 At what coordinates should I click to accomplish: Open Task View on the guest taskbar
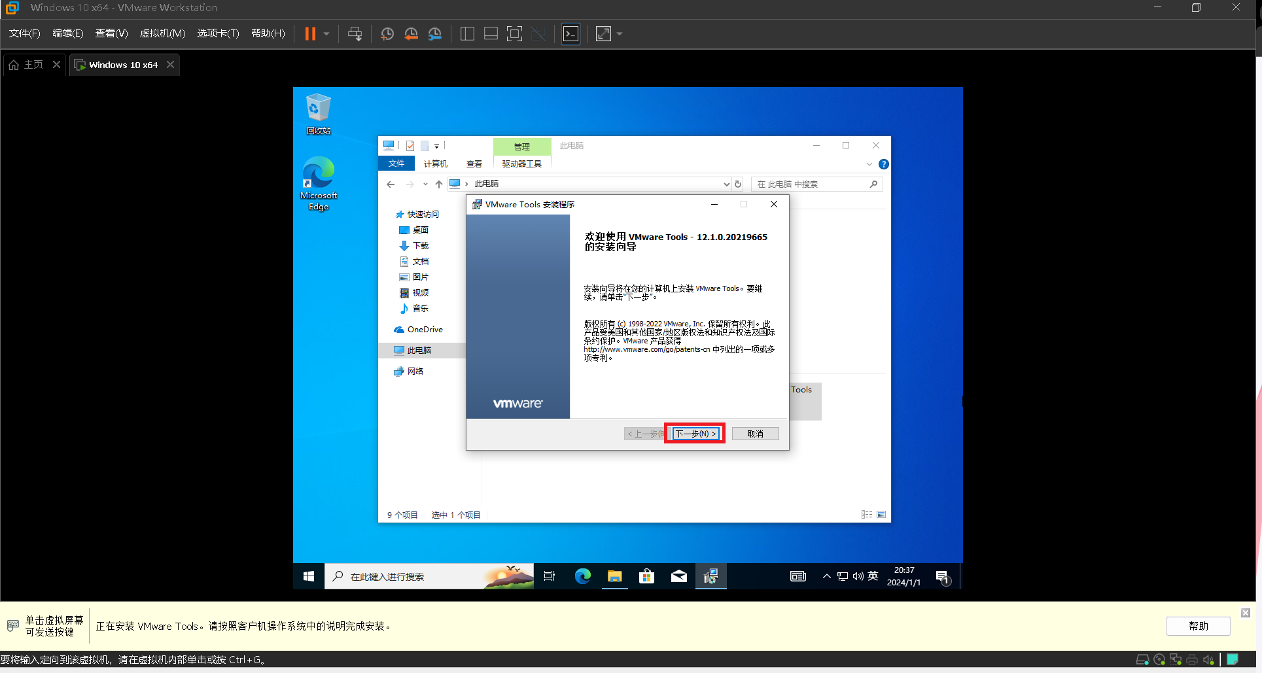550,576
